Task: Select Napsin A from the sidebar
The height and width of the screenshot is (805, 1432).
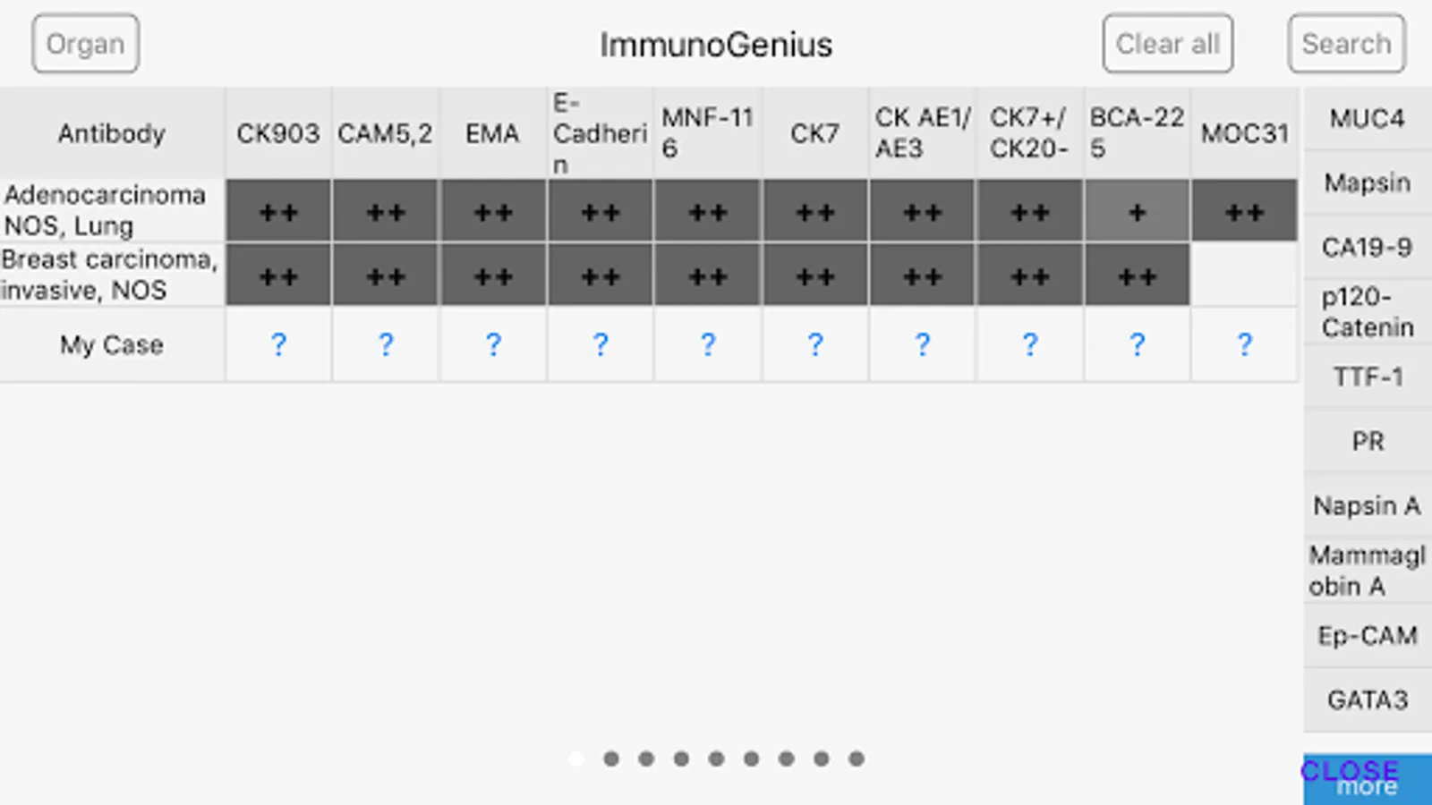Action: 1367,505
